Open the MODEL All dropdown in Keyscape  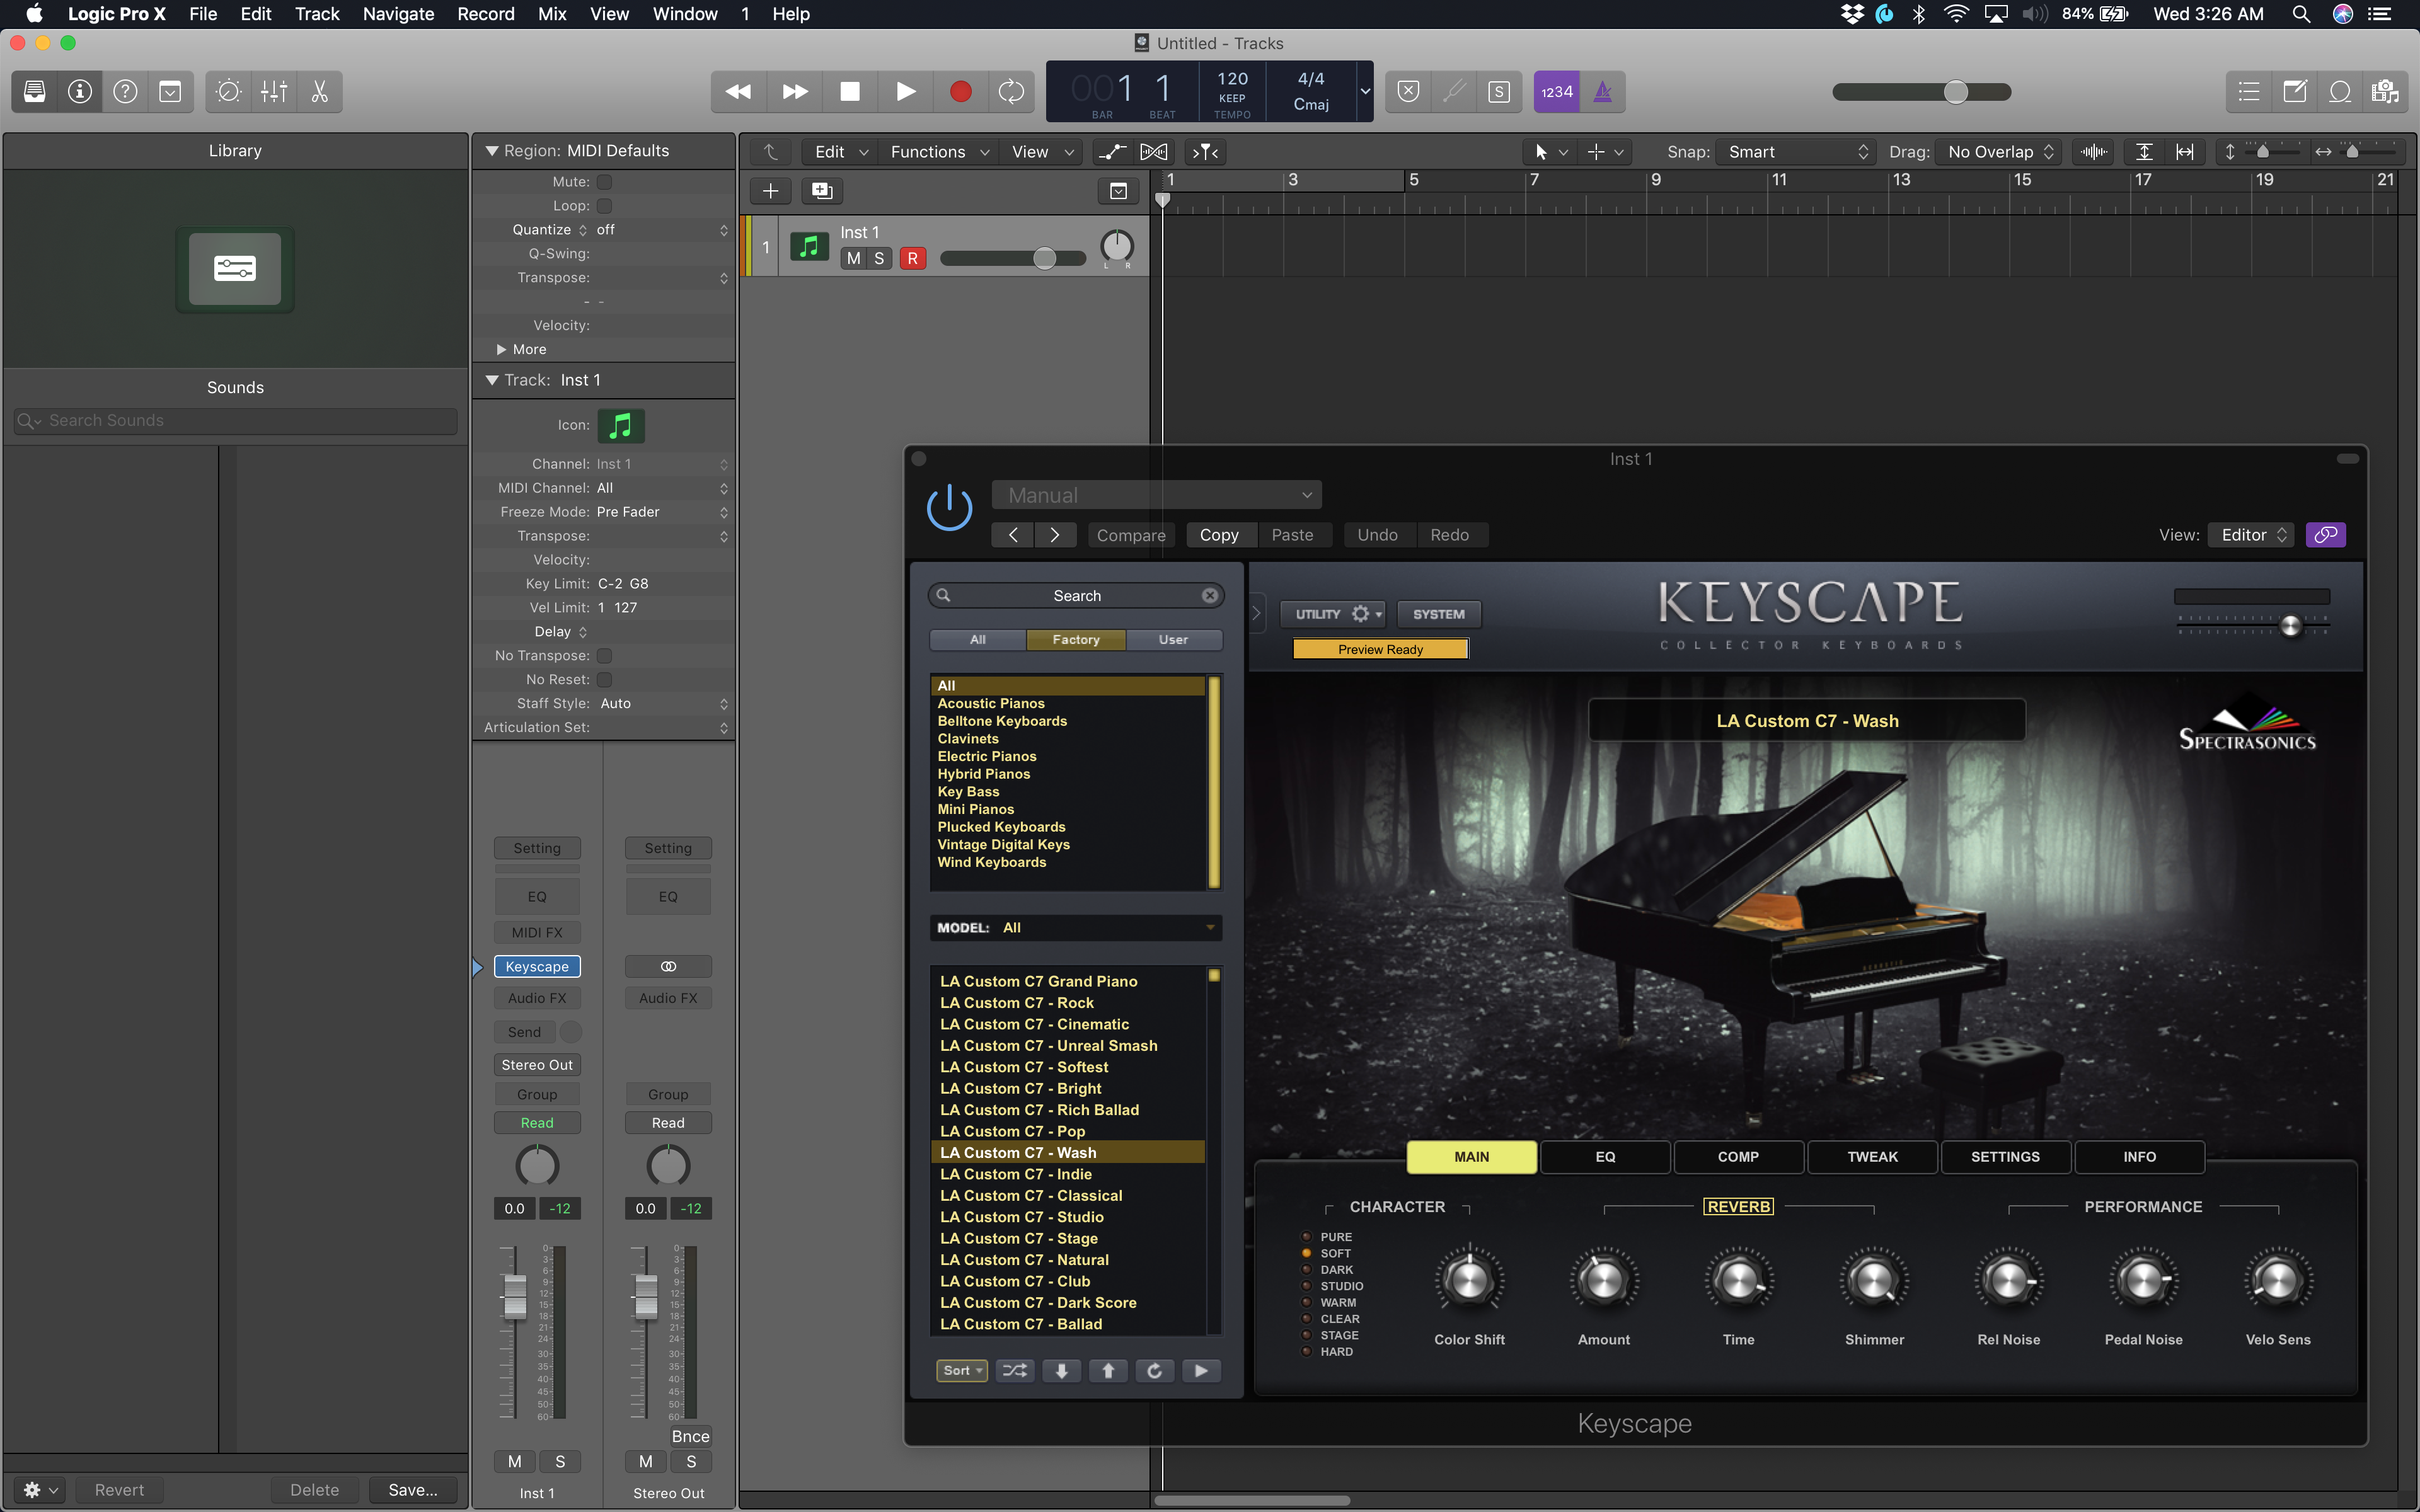tap(1075, 928)
